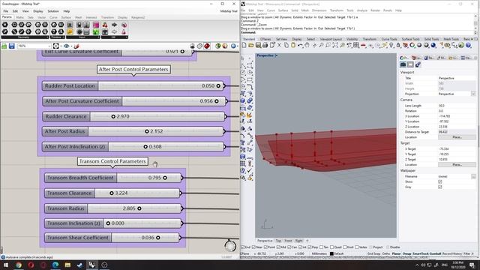The height and width of the screenshot is (270, 480).
Task: Open Perspective viewport title dropdown arrow
Action: click(276, 55)
